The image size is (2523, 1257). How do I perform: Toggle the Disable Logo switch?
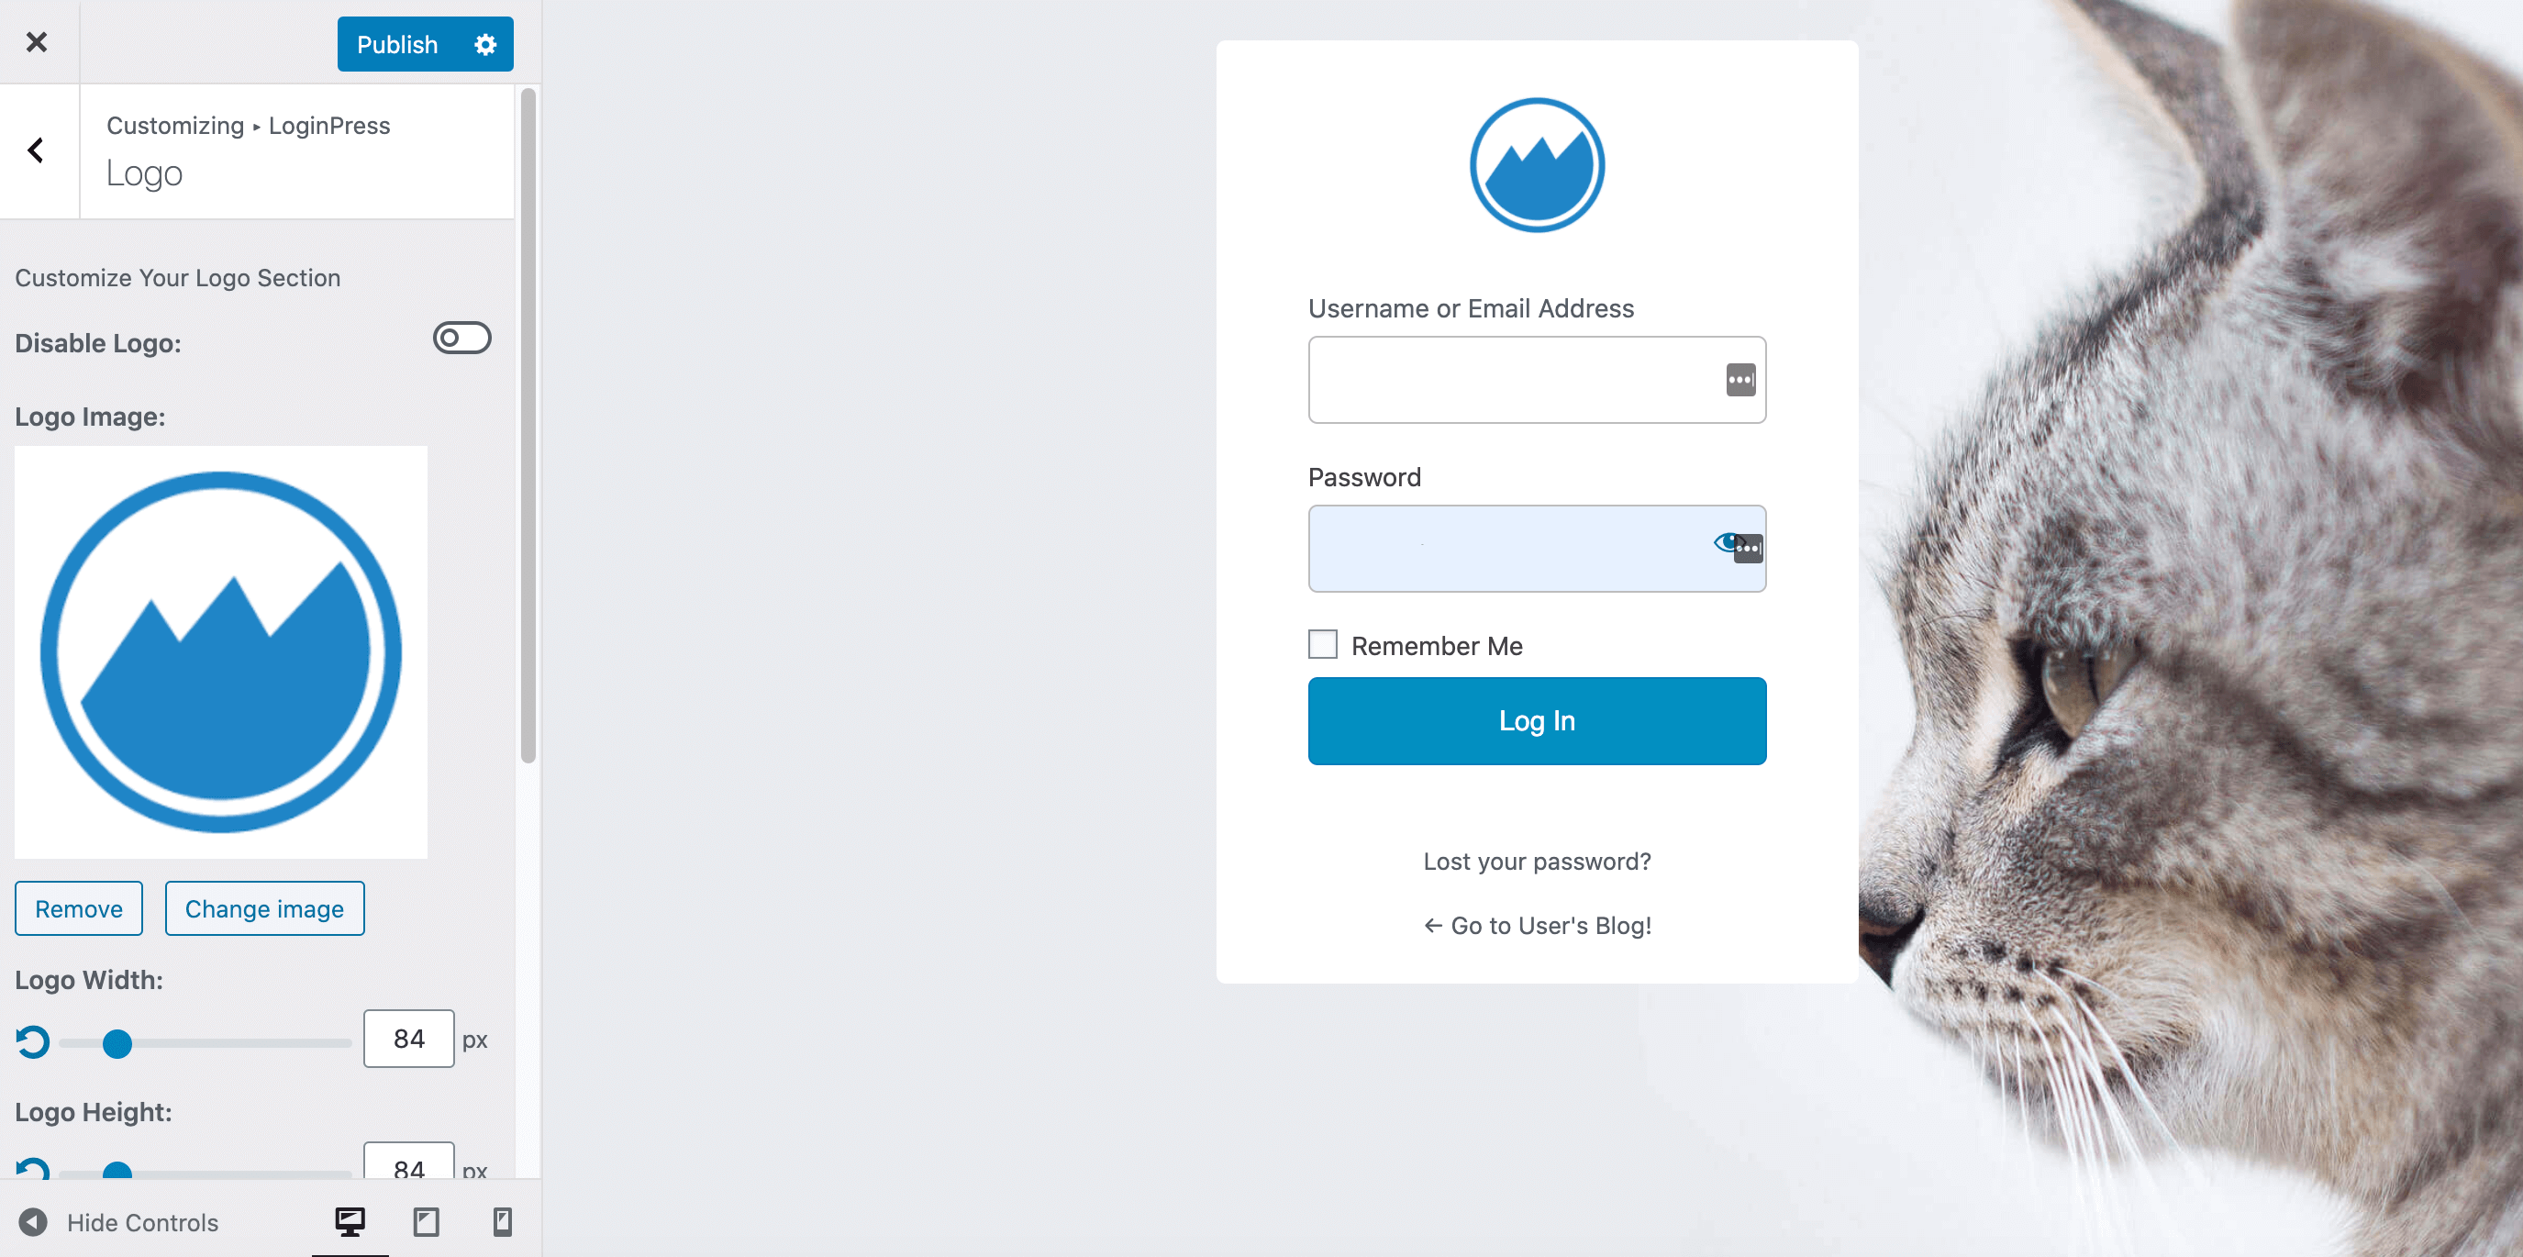(461, 337)
